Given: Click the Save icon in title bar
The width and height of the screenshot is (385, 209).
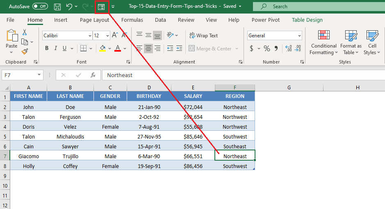Looking at the screenshot, I should click(57, 7).
